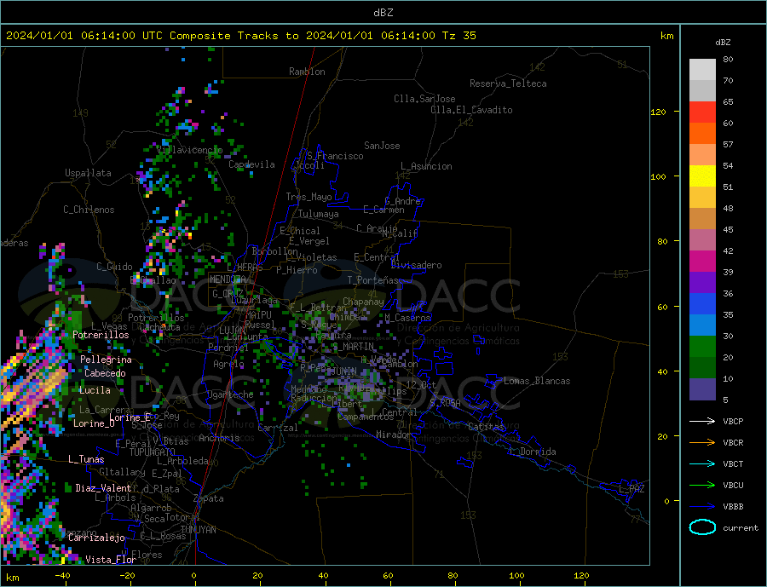Click the white VBCP arrow in legend
This screenshot has height=587, width=767.
coord(702,421)
